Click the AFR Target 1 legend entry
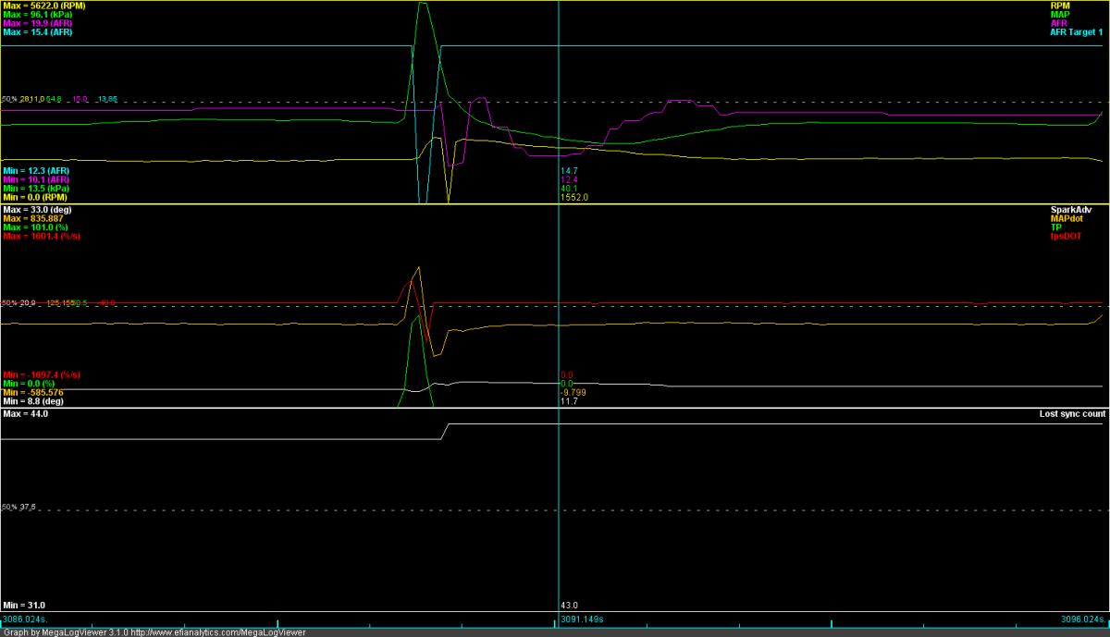The height and width of the screenshot is (637, 1110). pos(1074,32)
